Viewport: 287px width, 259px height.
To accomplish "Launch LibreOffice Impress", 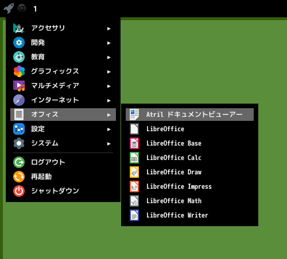I will tap(189, 186).
